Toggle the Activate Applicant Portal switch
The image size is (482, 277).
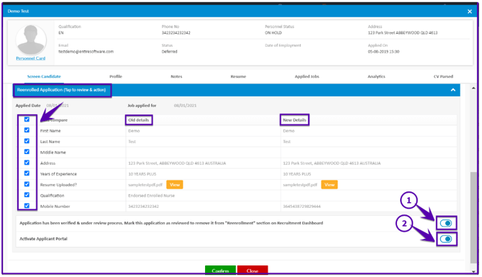446,239
